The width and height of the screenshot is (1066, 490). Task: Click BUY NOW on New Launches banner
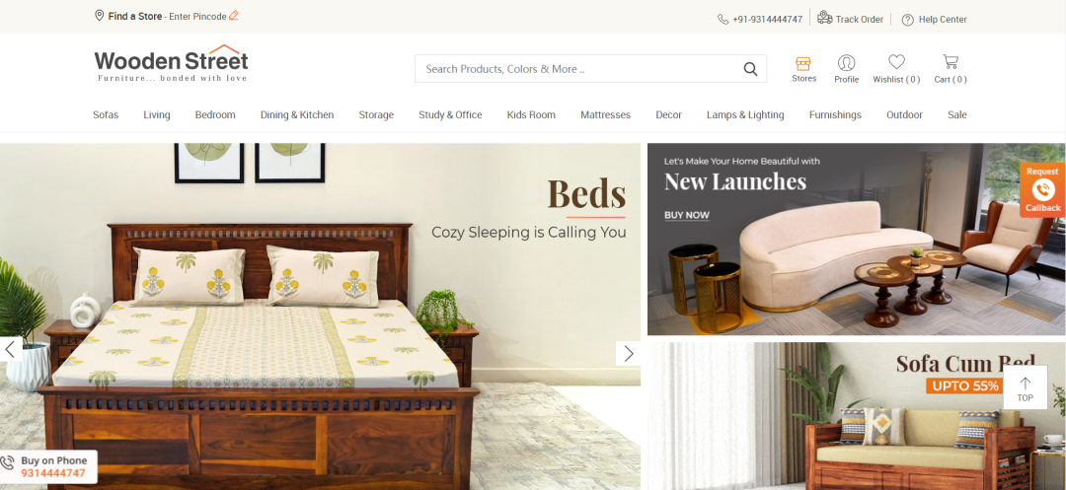click(x=687, y=215)
